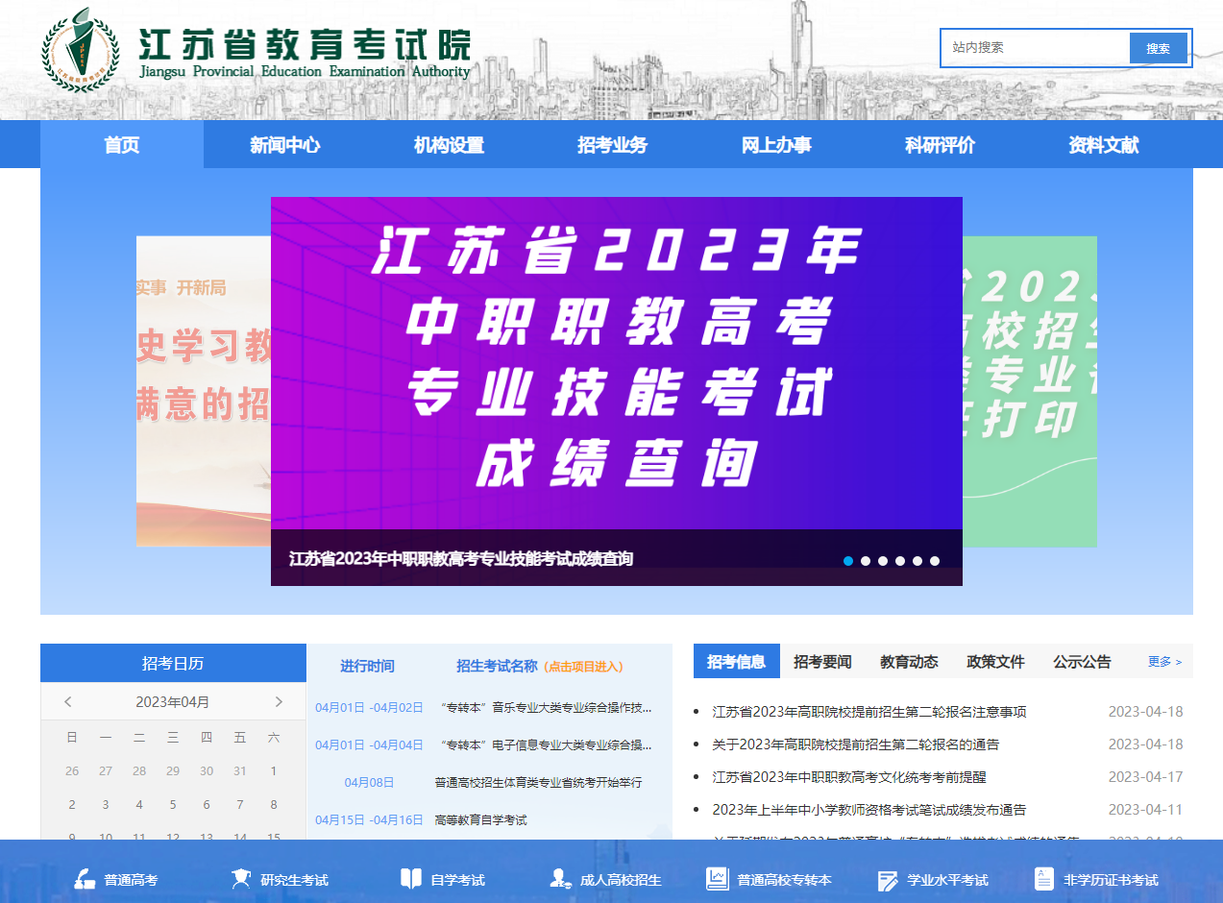Click the 2023-04-17 date in news list
This screenshot has width=1223, height=903.
[x=1146, y=777]
